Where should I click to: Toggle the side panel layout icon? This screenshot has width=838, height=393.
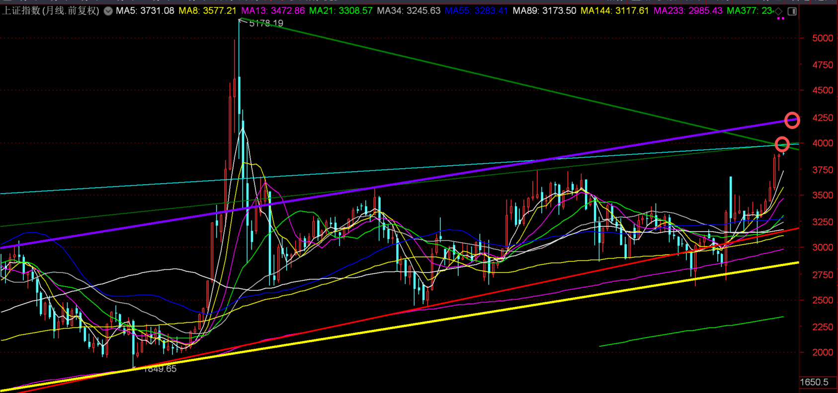coord(792,11)
